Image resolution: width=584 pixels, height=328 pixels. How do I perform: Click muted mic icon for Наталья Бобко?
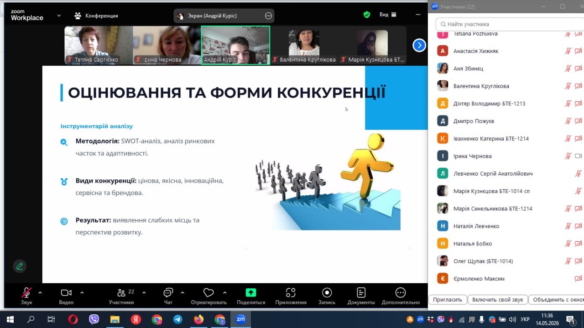pos(568,244)
